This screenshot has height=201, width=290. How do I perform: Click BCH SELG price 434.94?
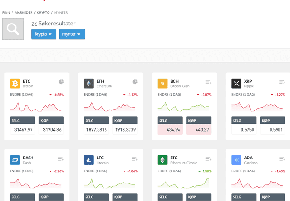click(x=170, y=130)
